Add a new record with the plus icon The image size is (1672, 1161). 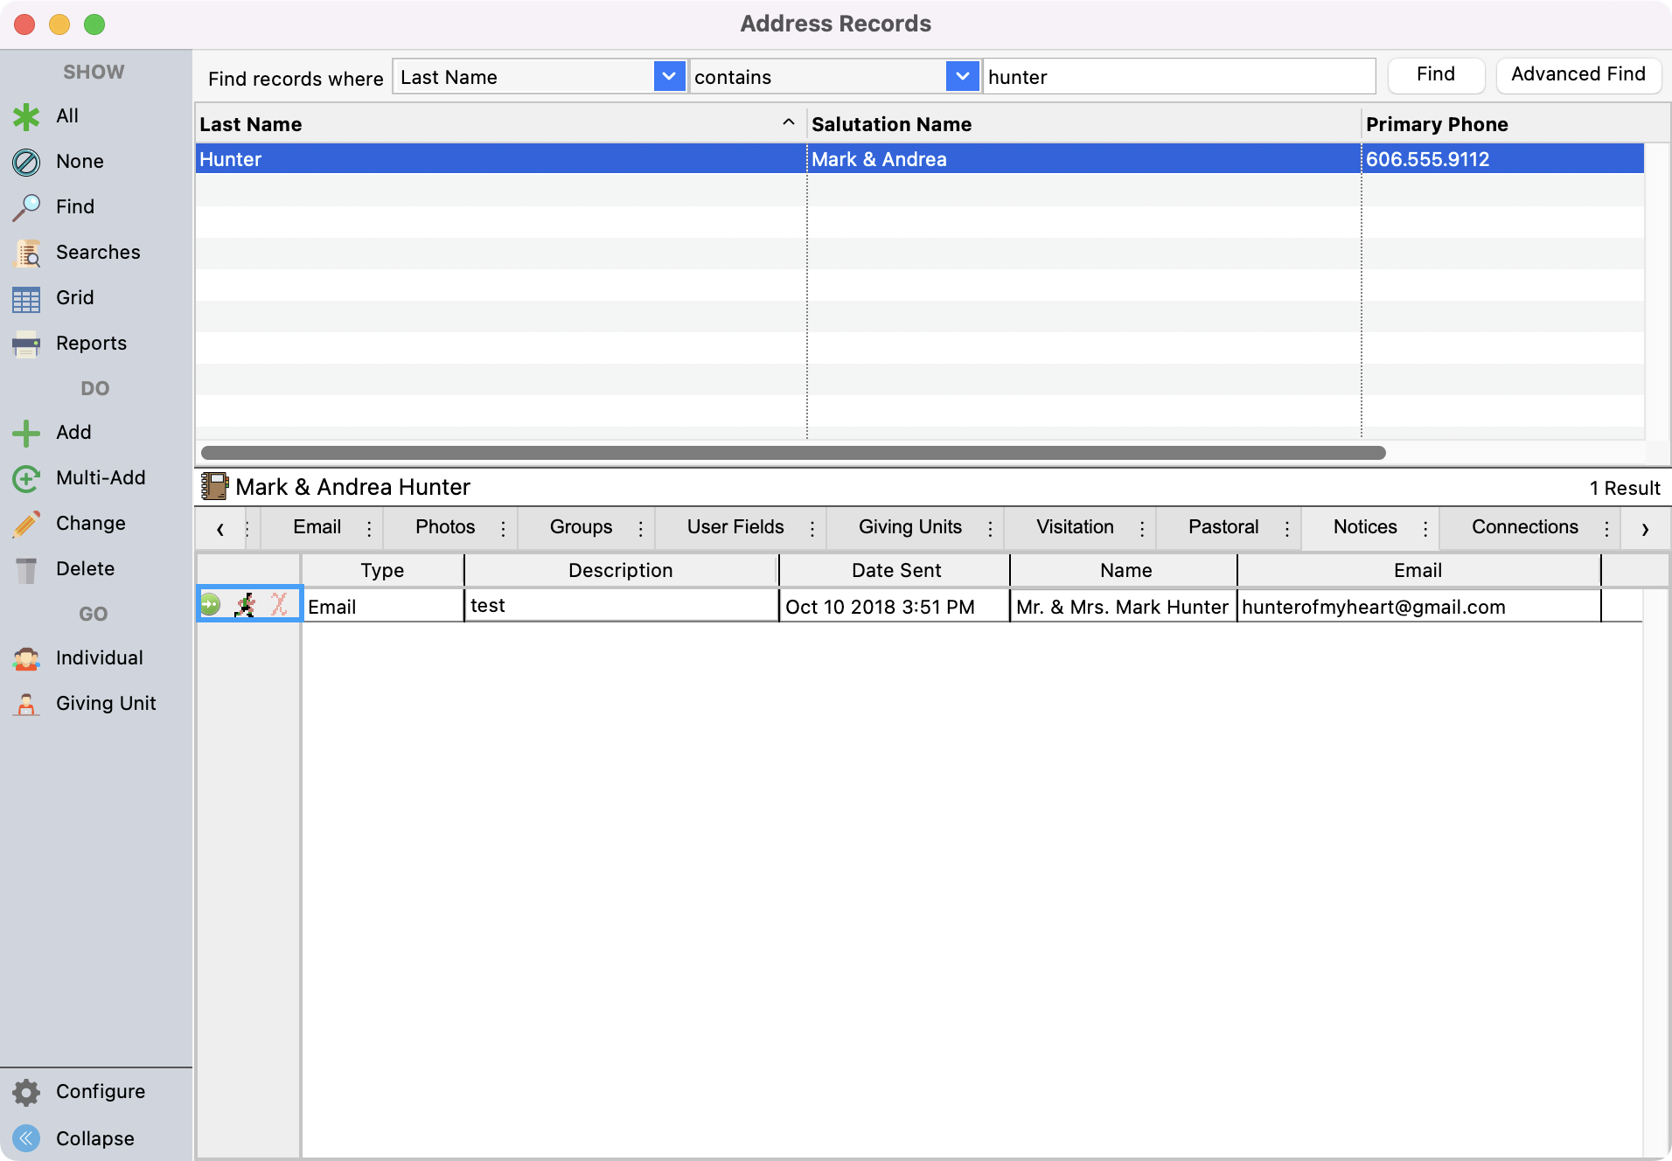(x=26, y=432)
